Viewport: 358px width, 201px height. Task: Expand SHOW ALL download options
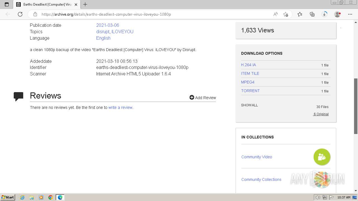[249, 105]
